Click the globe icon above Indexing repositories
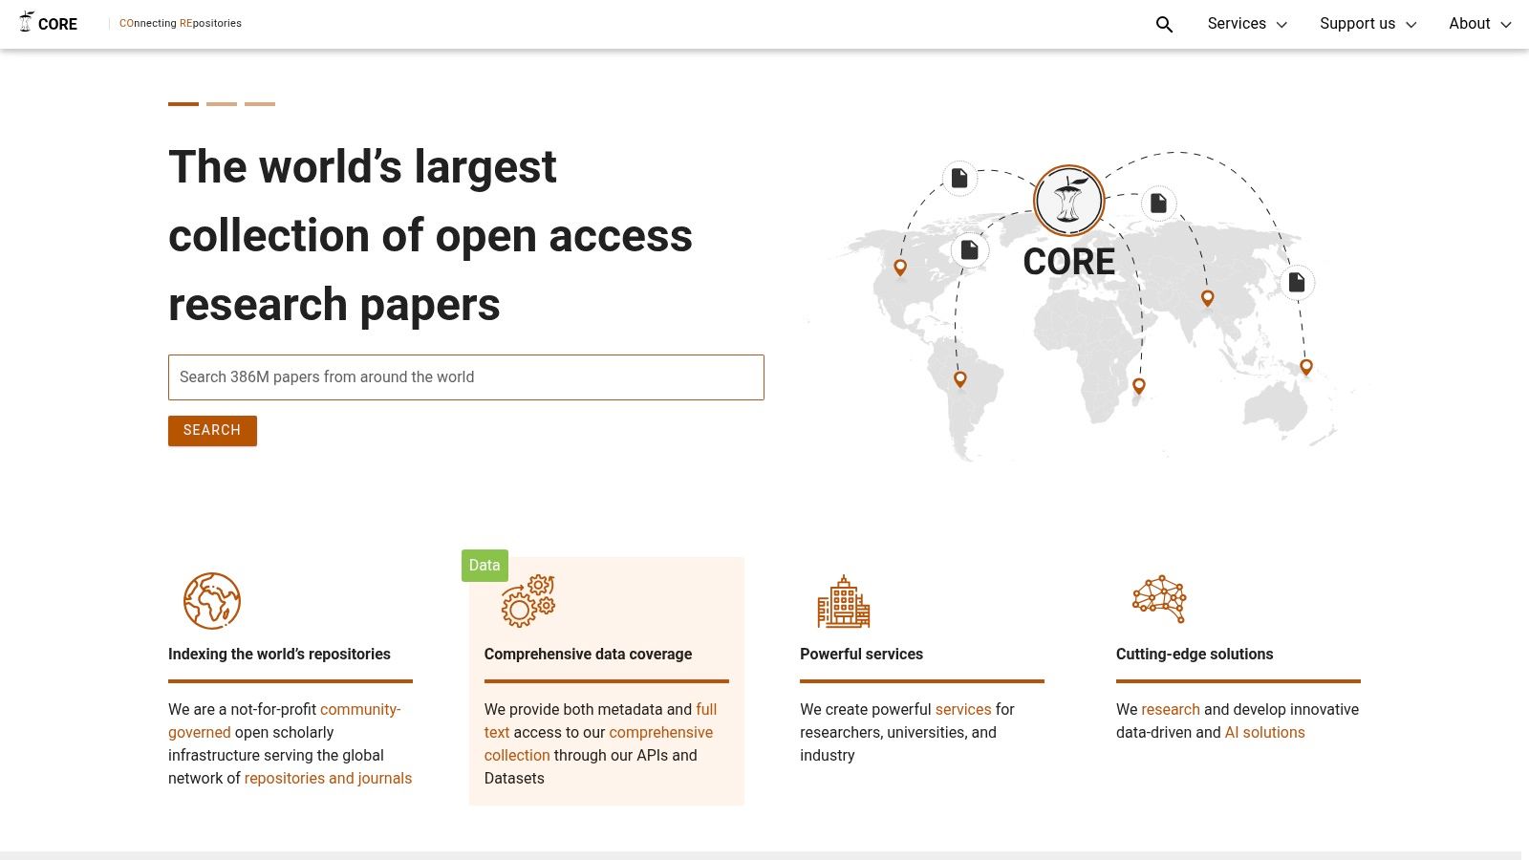The image size is (1529, 860). (x=211, y=601)
